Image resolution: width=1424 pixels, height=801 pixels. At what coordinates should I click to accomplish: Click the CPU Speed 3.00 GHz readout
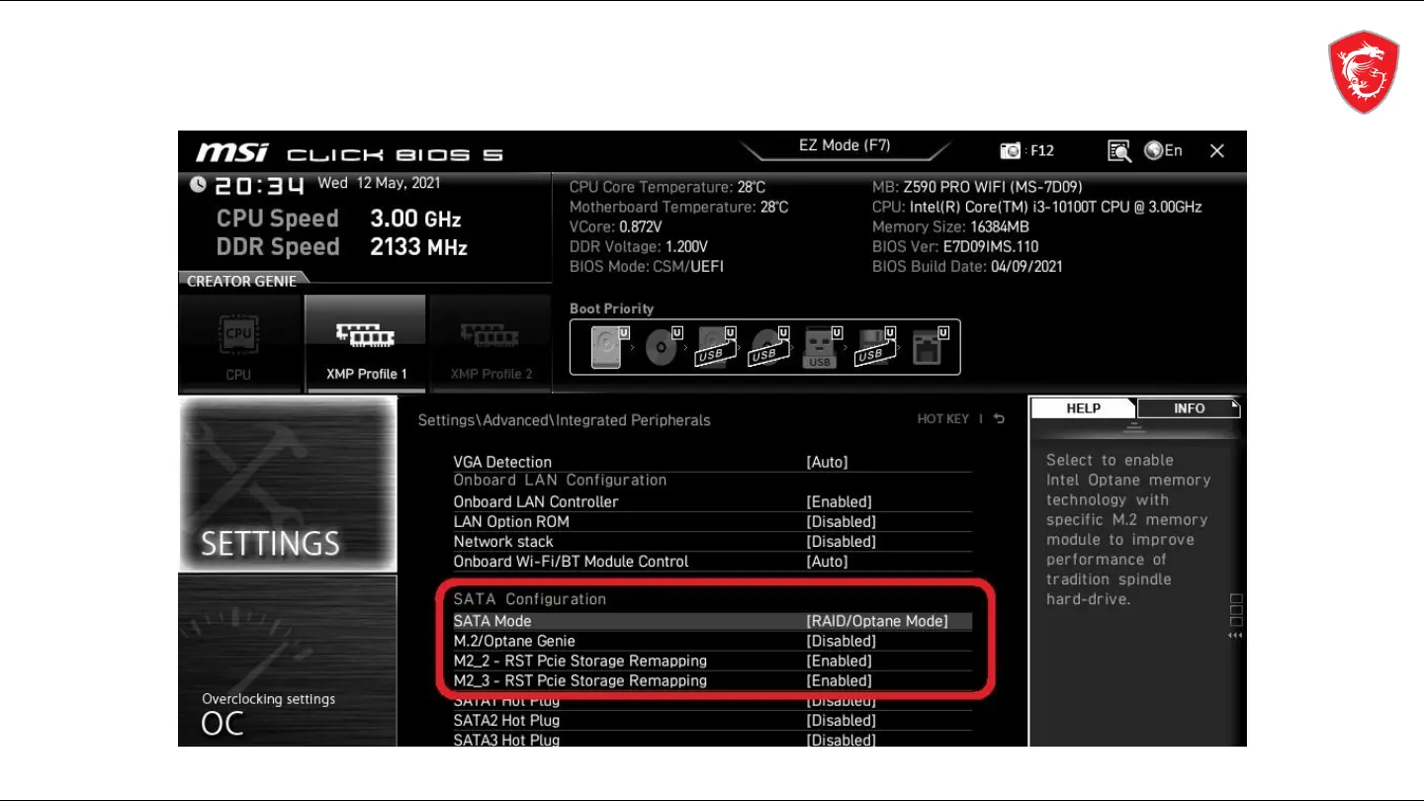pos(339,219)
